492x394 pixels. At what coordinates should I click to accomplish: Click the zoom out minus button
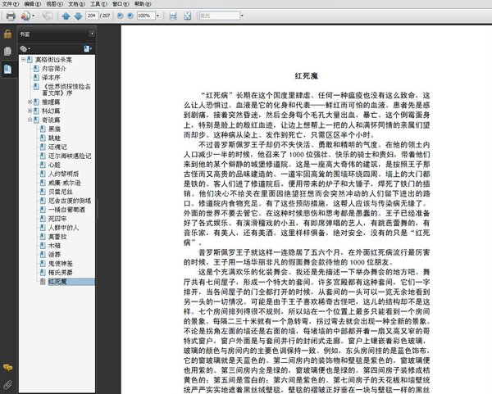point(120,16)
